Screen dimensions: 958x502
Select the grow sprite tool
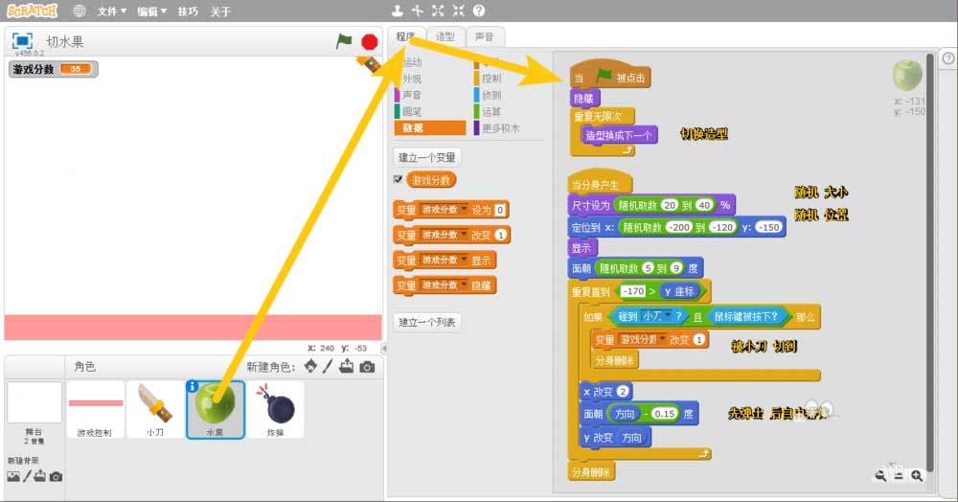pyautogui.click(x=438, y=11)
